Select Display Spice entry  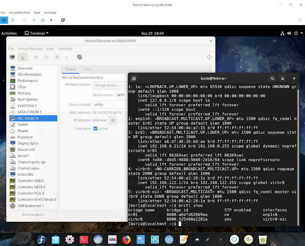[x=33, y=143]
